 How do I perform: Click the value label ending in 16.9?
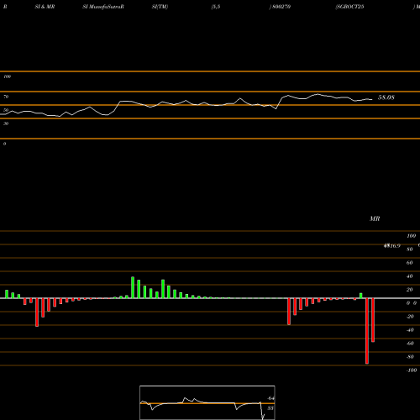pyautogui.click(x=392, y=246)
